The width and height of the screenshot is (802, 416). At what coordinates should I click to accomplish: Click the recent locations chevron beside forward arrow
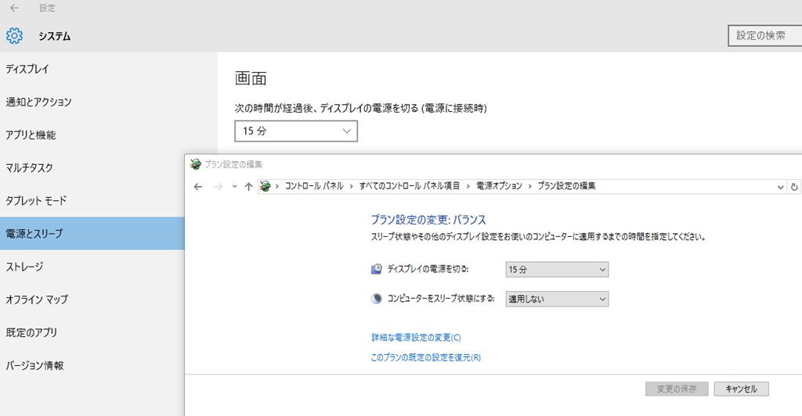coord(235,186)
